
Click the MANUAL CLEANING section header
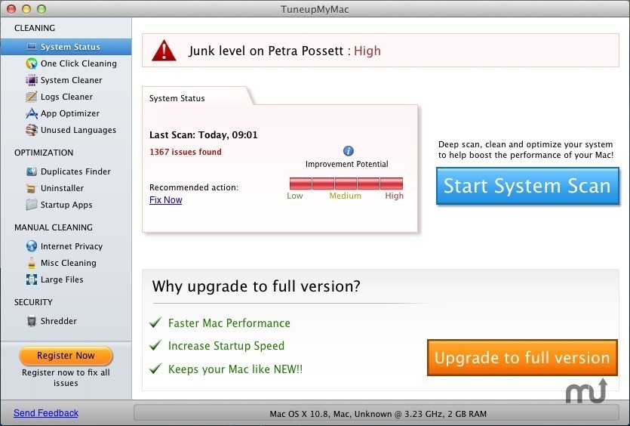tap(54, 227)
